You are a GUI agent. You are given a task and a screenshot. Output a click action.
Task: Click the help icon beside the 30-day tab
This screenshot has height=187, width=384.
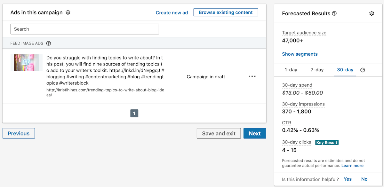tap(362, 70)
